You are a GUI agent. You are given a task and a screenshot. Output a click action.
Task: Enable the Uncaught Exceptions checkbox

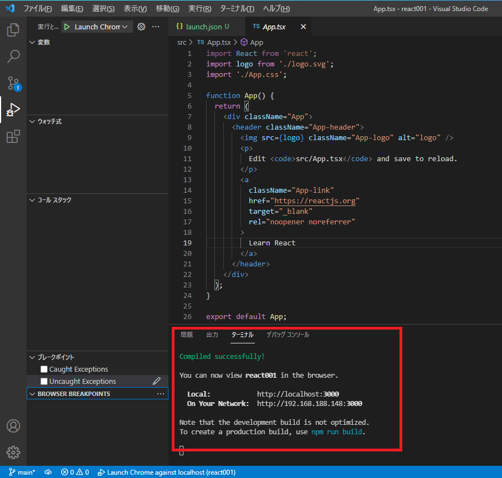coord(44,382)
